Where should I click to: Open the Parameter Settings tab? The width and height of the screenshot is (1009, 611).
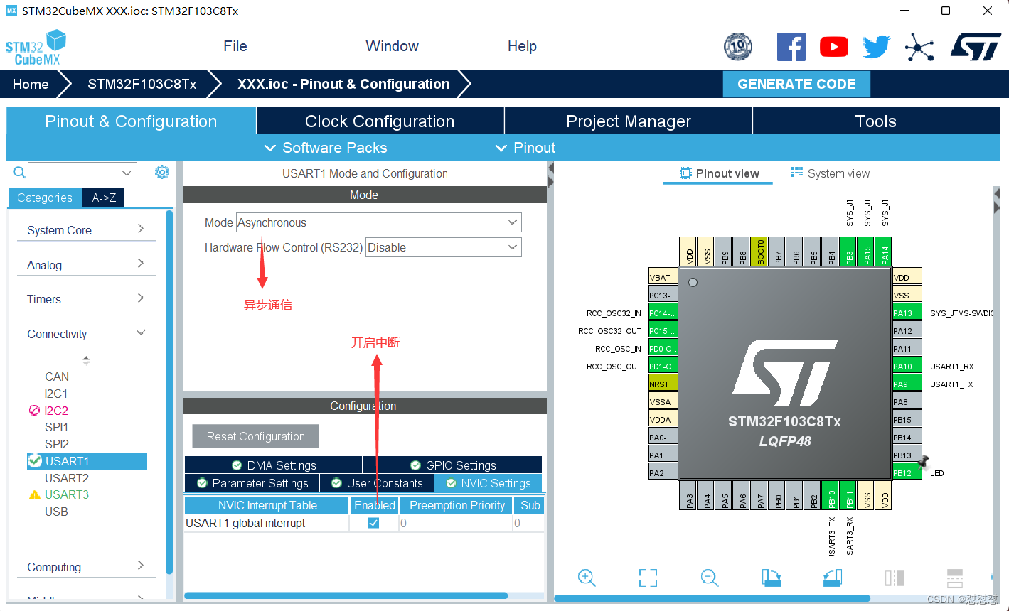252,483
